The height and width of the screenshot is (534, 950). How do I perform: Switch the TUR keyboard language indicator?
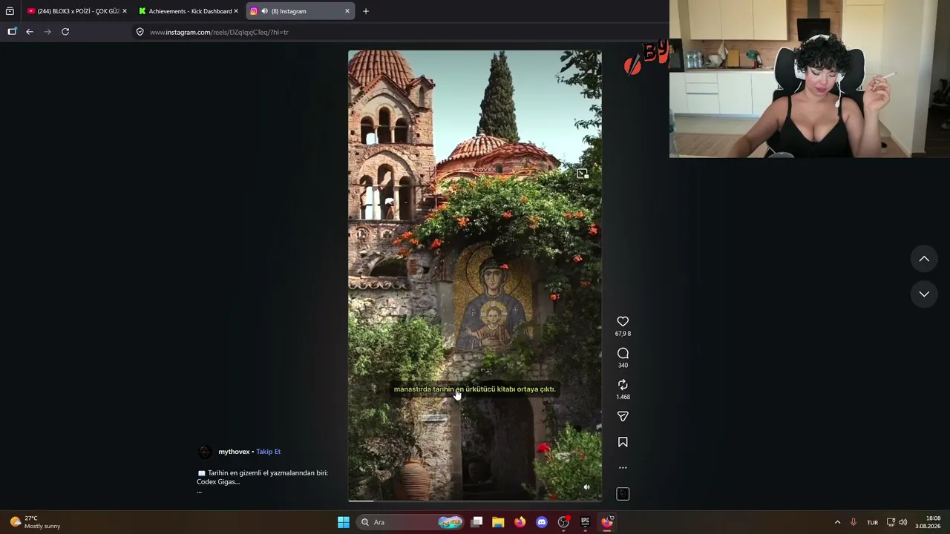(x=872, y=522)
